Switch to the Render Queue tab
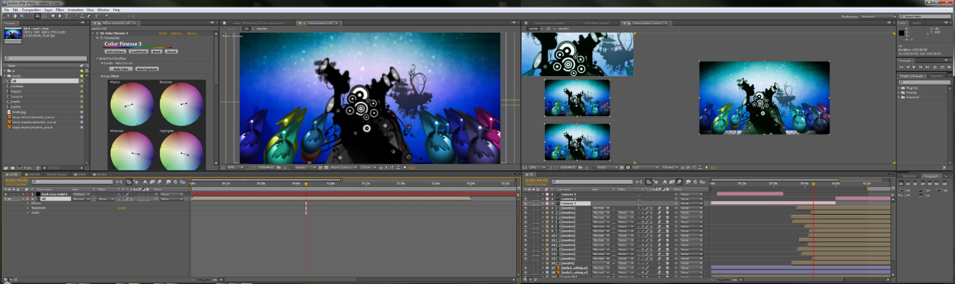This screenshot has width=955, height=284. click(x=57, y=174)
